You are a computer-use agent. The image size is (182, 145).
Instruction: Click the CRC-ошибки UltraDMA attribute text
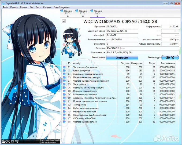click(84, 118)
